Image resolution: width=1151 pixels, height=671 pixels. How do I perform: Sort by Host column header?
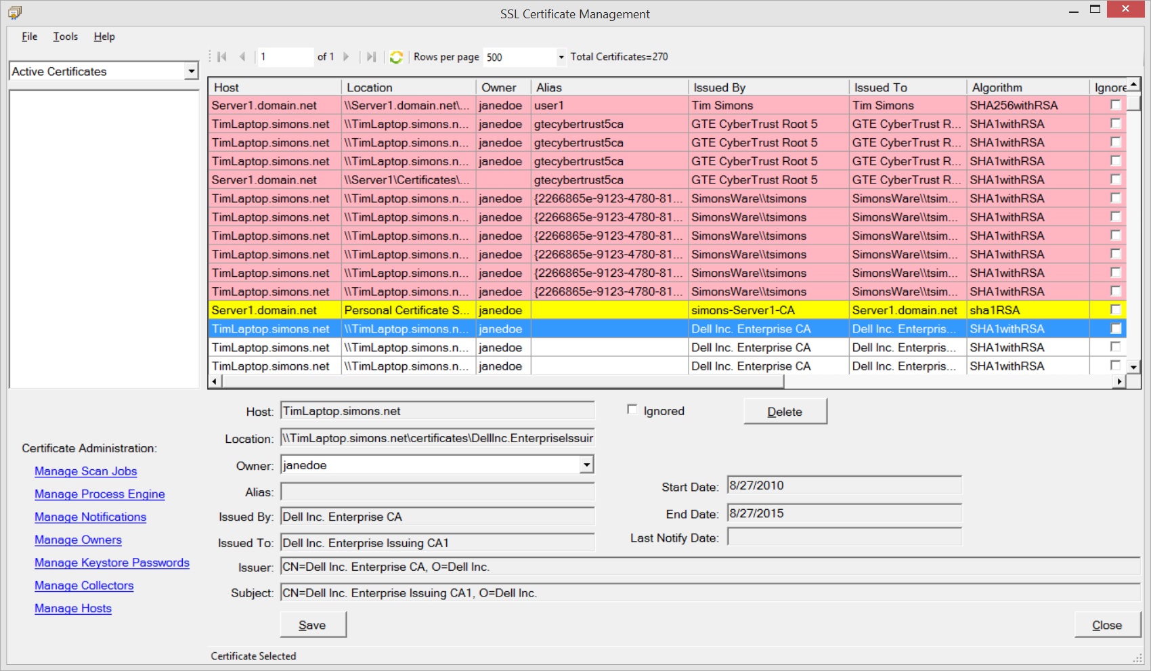point(275,87)
